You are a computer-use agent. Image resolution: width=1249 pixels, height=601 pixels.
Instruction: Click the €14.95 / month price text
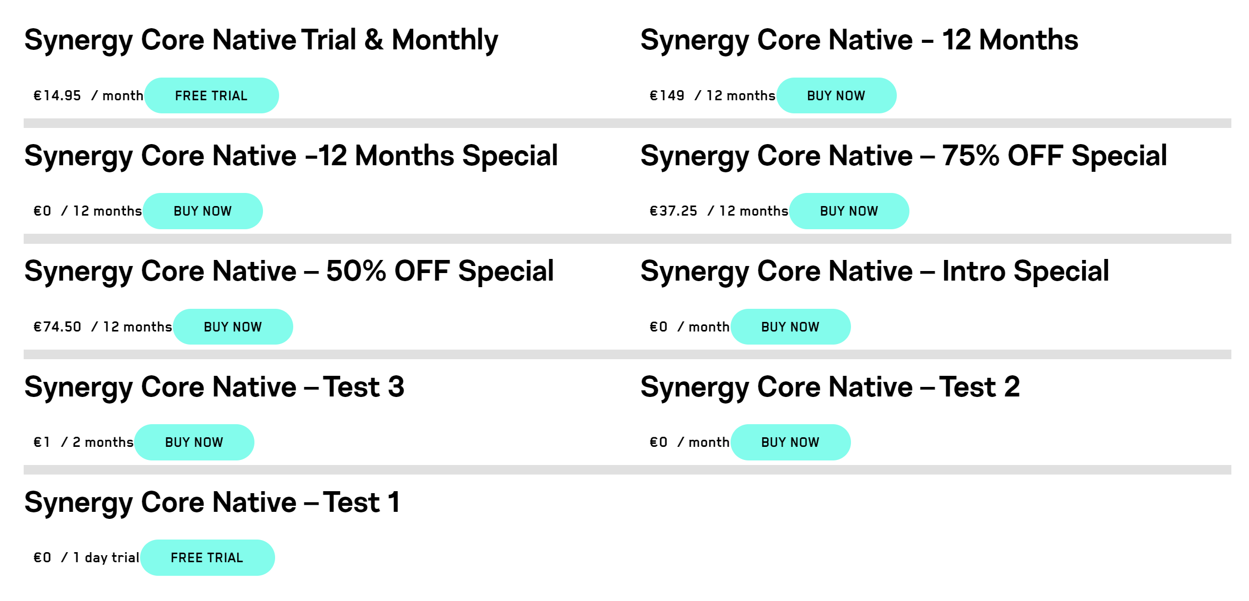(88, 96)
